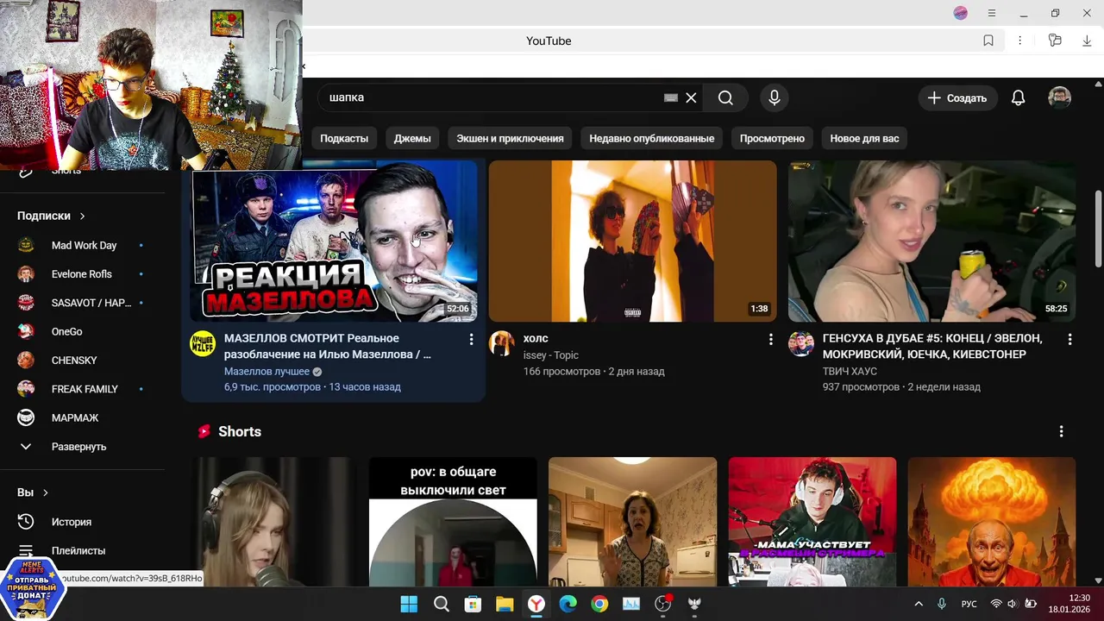Open YouTube notifications bell
Image resolution: width=1104 pixels, height=621 pixels.
(x=1019, y=98)
